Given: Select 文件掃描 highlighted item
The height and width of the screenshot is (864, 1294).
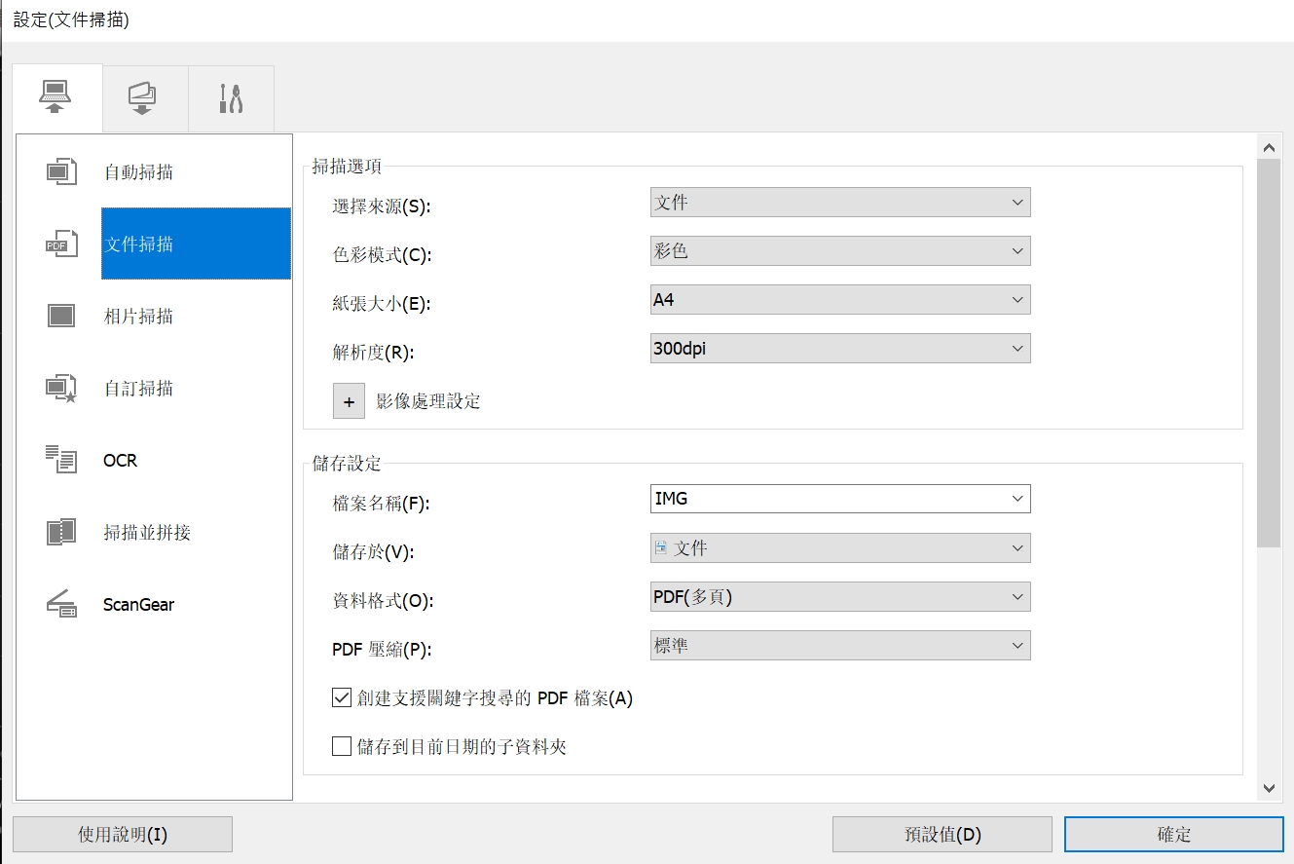Looking at the screenshot, I should [196, 244].
